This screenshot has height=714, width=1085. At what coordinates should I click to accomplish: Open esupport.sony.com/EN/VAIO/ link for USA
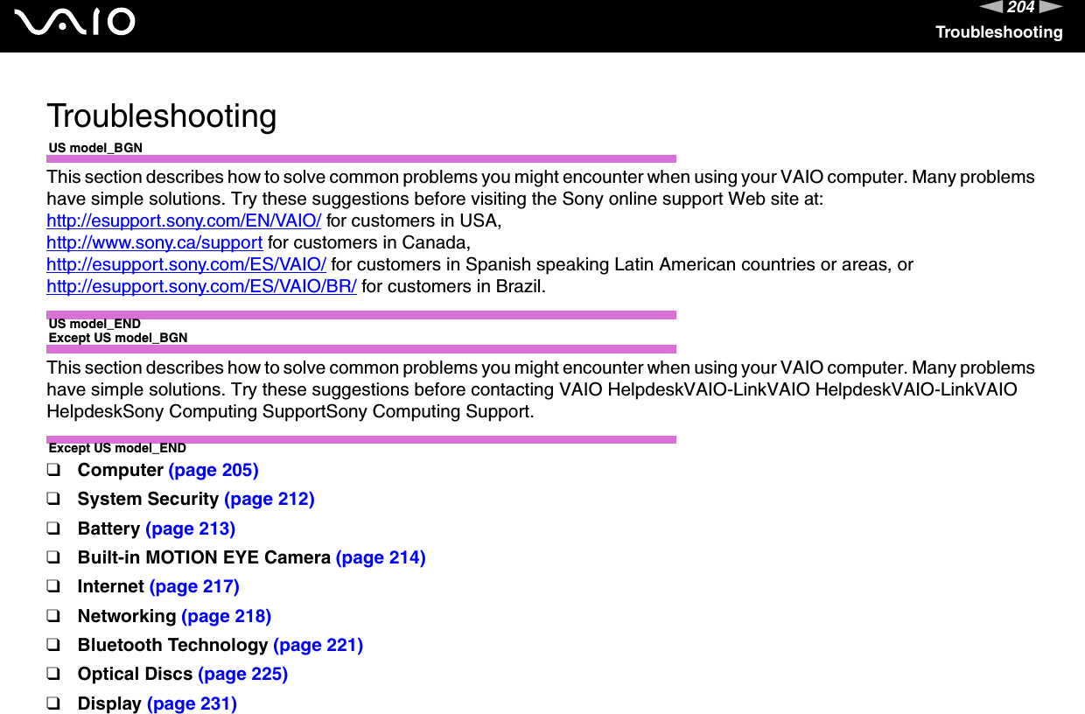click(x=184, y=220)
